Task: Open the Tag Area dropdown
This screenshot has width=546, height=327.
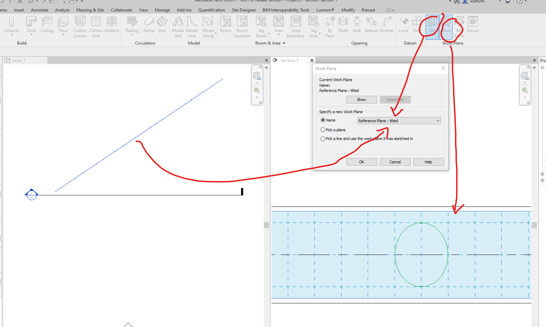Action: (x=320, y=33)
